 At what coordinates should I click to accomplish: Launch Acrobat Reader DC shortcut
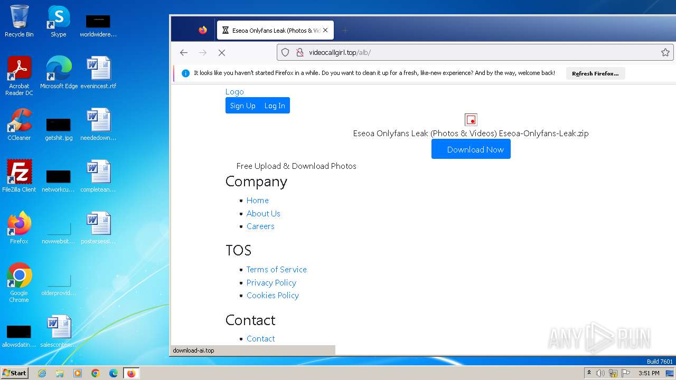point(19,76)
